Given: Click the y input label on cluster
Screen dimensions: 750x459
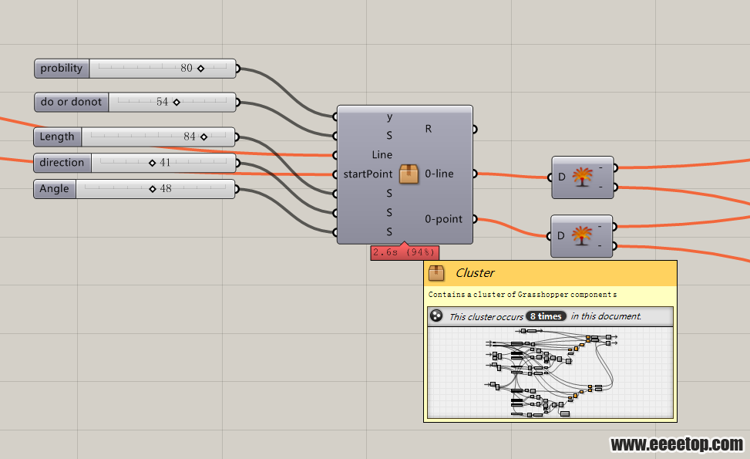Looking at the screenshot, I should click(x=389, y=116).
